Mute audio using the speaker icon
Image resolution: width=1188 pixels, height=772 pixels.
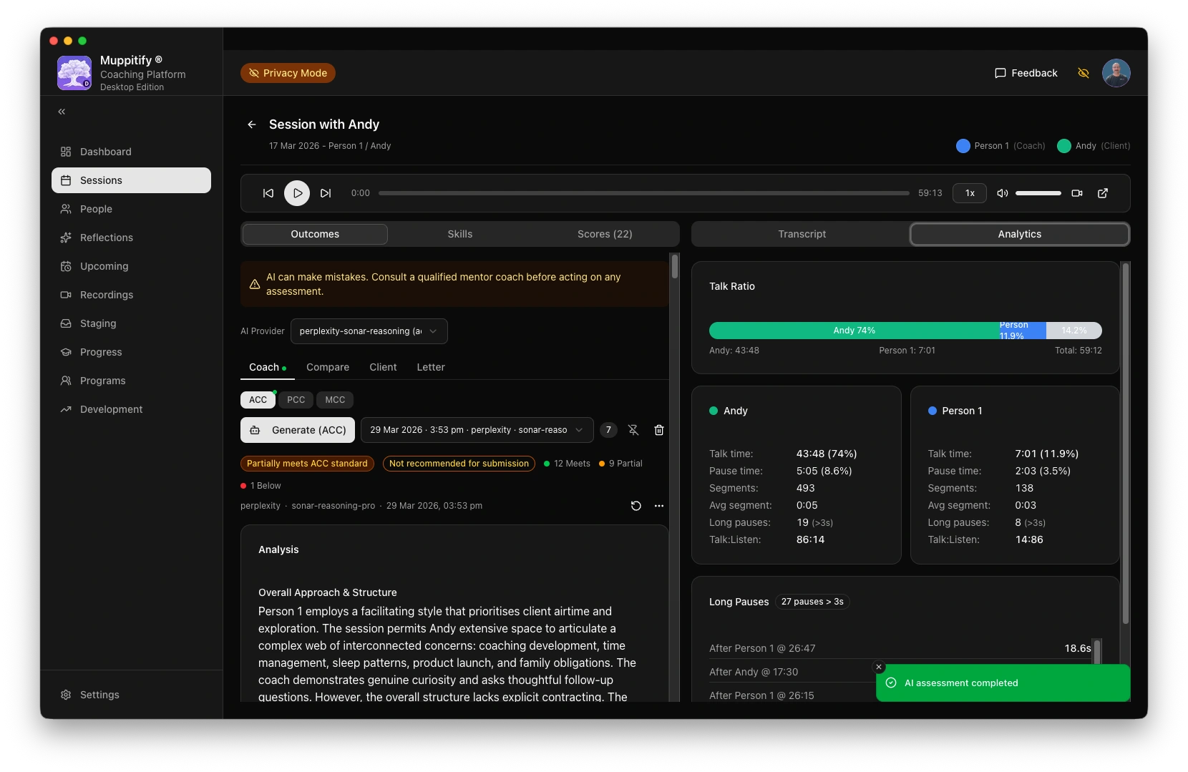[x=1003, y=193]
